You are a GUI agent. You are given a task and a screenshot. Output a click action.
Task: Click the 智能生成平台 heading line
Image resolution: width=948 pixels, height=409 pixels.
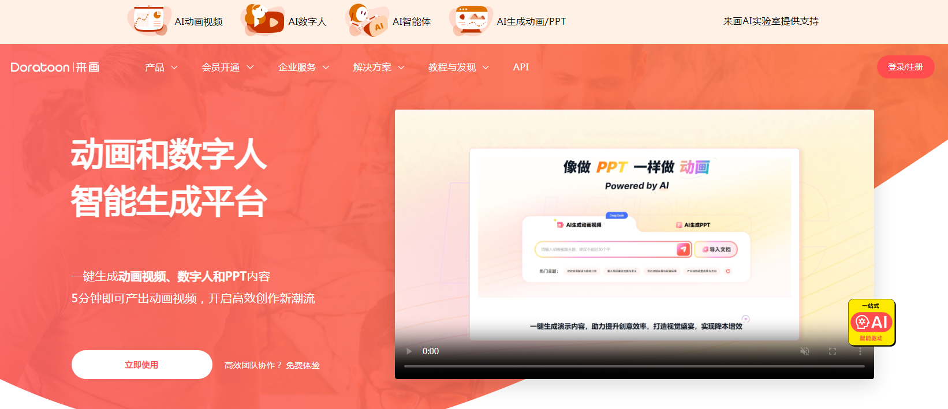coord(169,201)
